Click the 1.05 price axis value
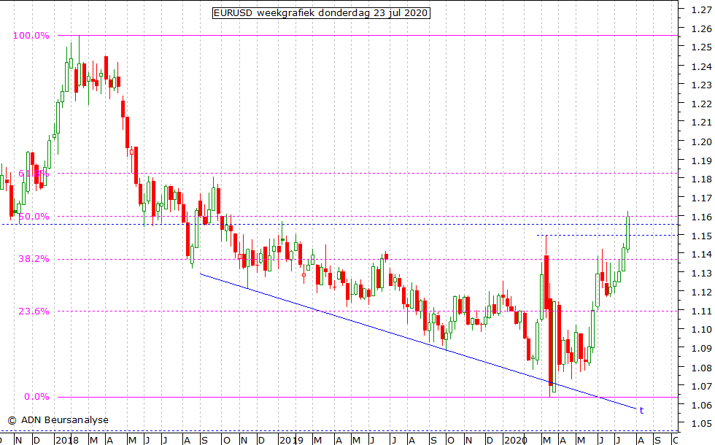Image resolution: width=715 pixels, height=445 pixels. [701, 424]
